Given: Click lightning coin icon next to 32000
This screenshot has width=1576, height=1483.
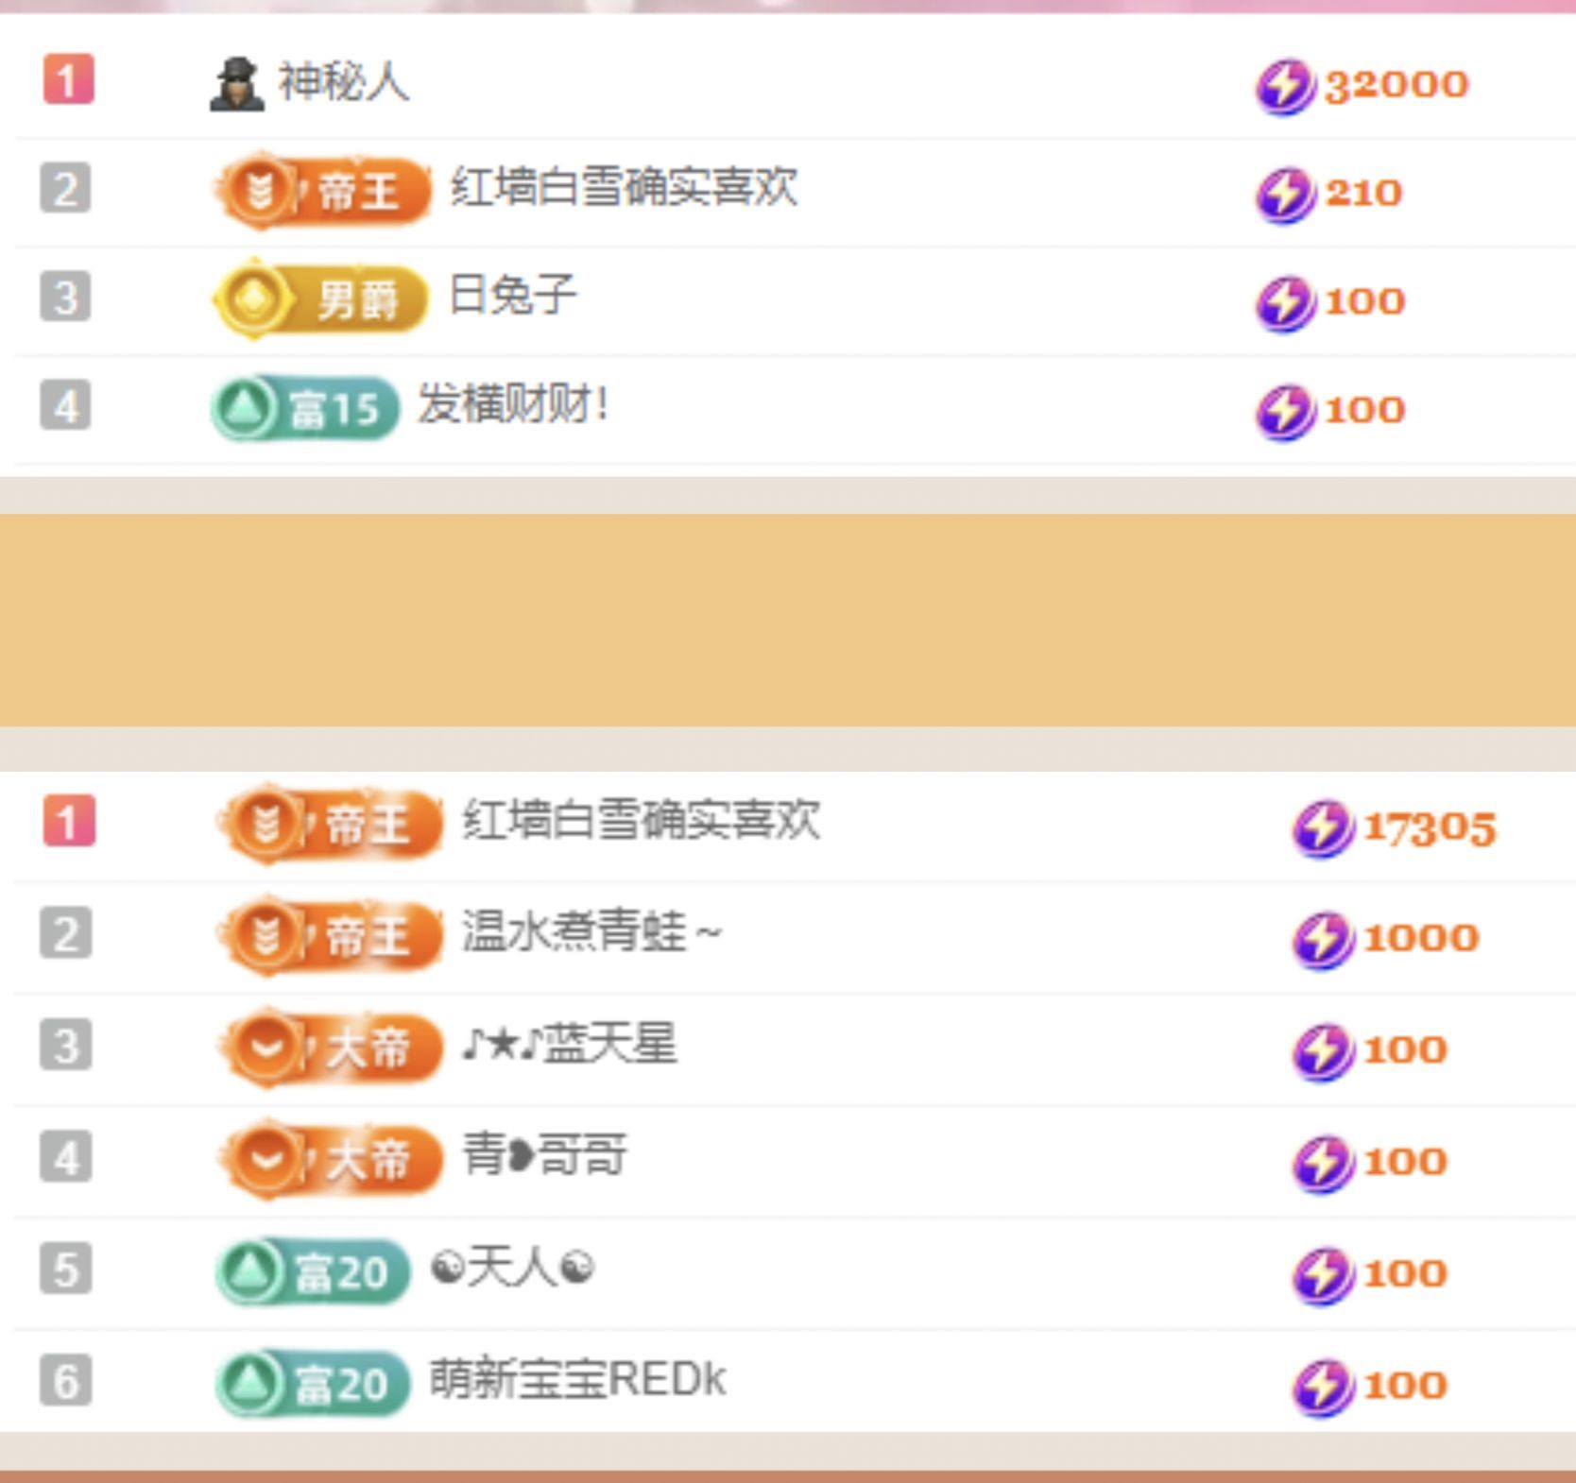Looking at the screenshot, I should pos(1285,87).
